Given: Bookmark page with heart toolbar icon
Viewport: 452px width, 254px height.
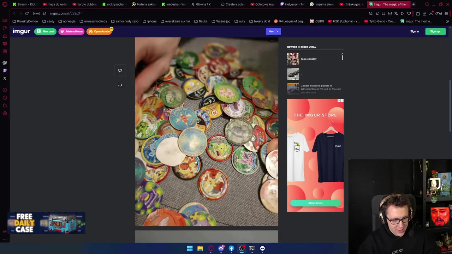Looking at the screenshot, I should [x=409, y=13].
